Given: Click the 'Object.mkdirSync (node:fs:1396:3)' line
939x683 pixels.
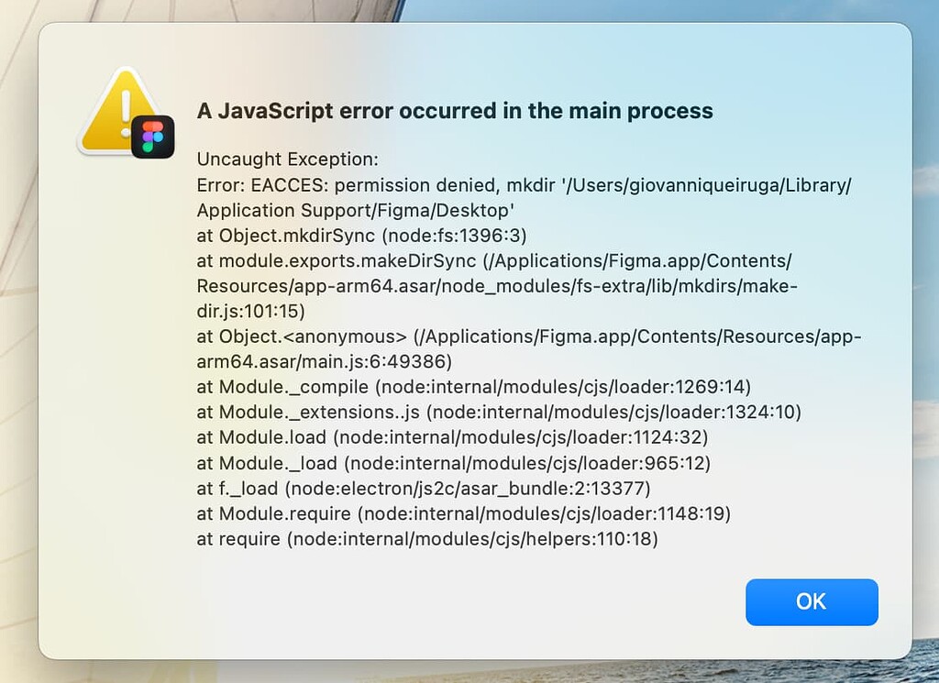Looking at the screenshot, I should (x=361, y=235).
